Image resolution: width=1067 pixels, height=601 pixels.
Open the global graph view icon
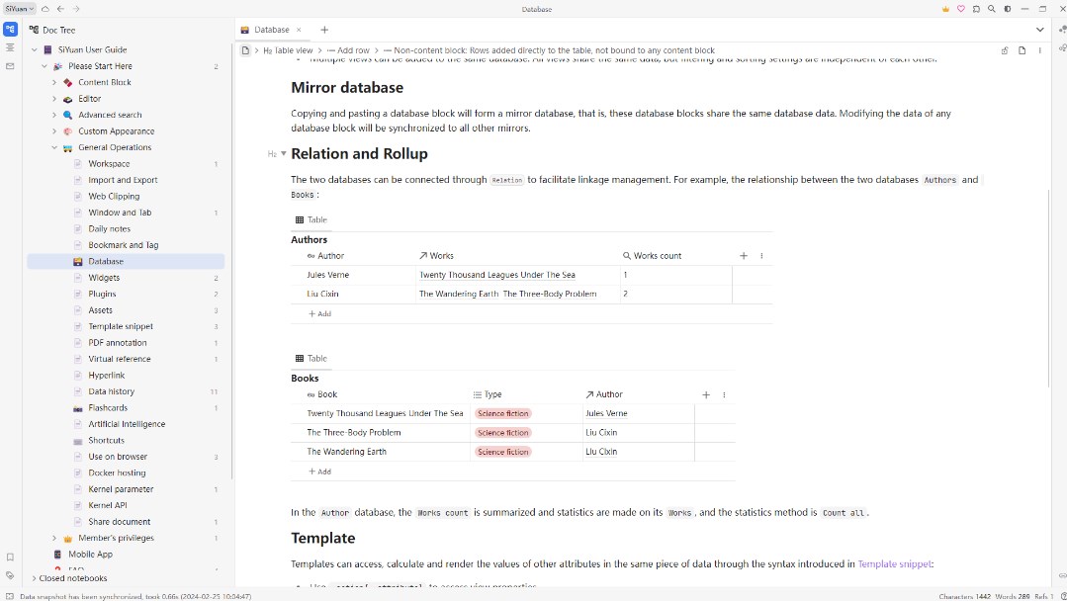click(x=1062, y=30)
